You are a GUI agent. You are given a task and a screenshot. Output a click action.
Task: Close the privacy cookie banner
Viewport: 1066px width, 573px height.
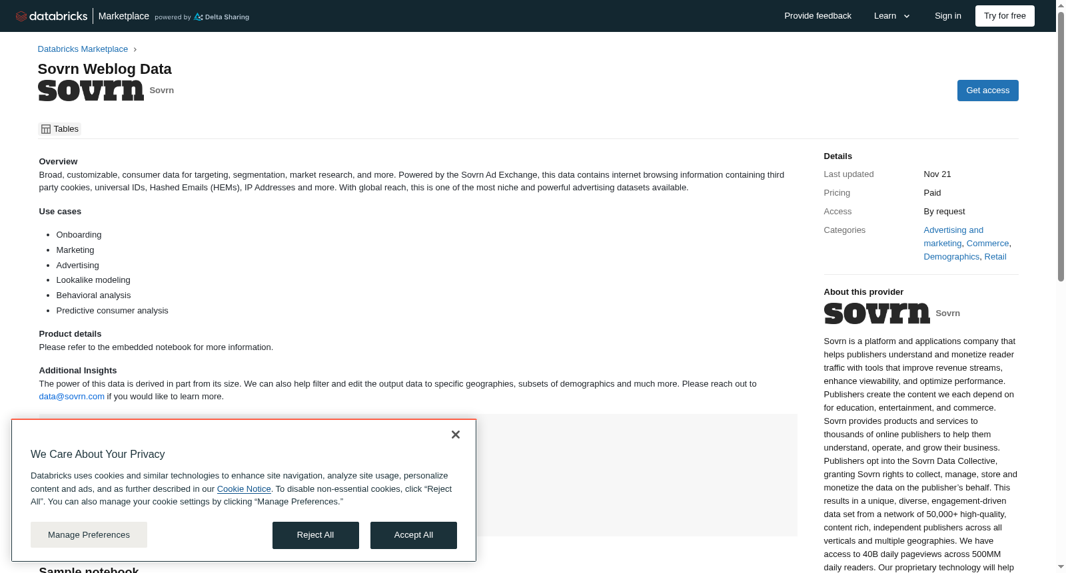coord(456,435)
